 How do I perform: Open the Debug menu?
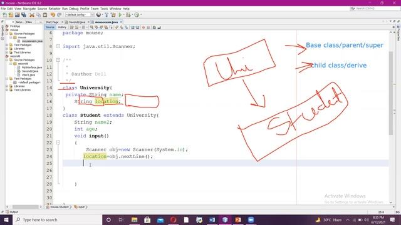pos(74,9)
